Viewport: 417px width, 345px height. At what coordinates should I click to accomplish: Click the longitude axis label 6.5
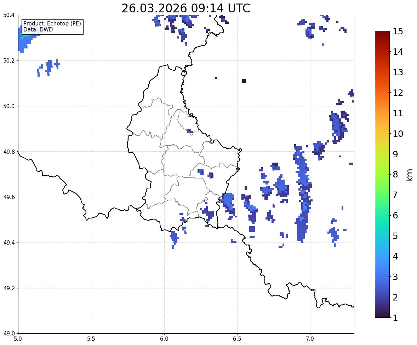pos(237,339)
